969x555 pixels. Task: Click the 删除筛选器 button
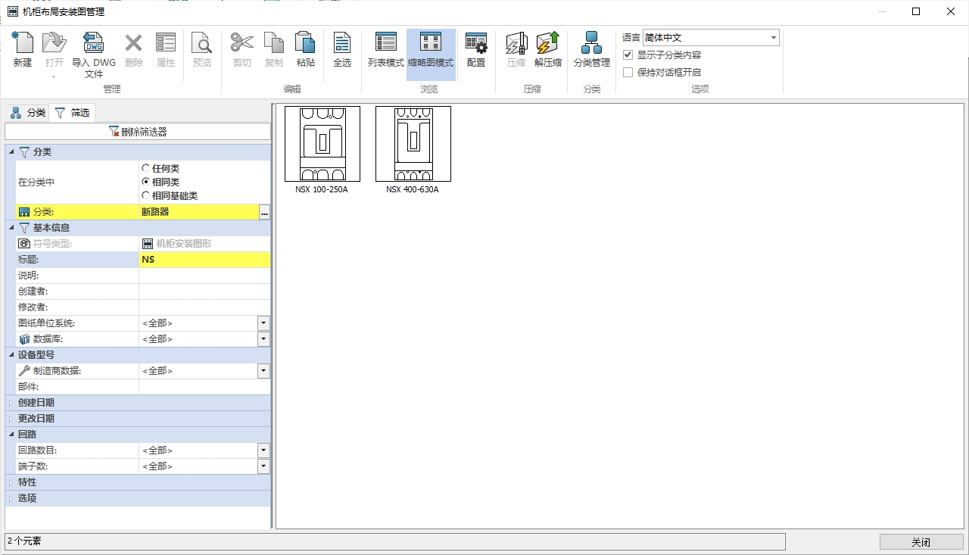(x=138, y=132)
